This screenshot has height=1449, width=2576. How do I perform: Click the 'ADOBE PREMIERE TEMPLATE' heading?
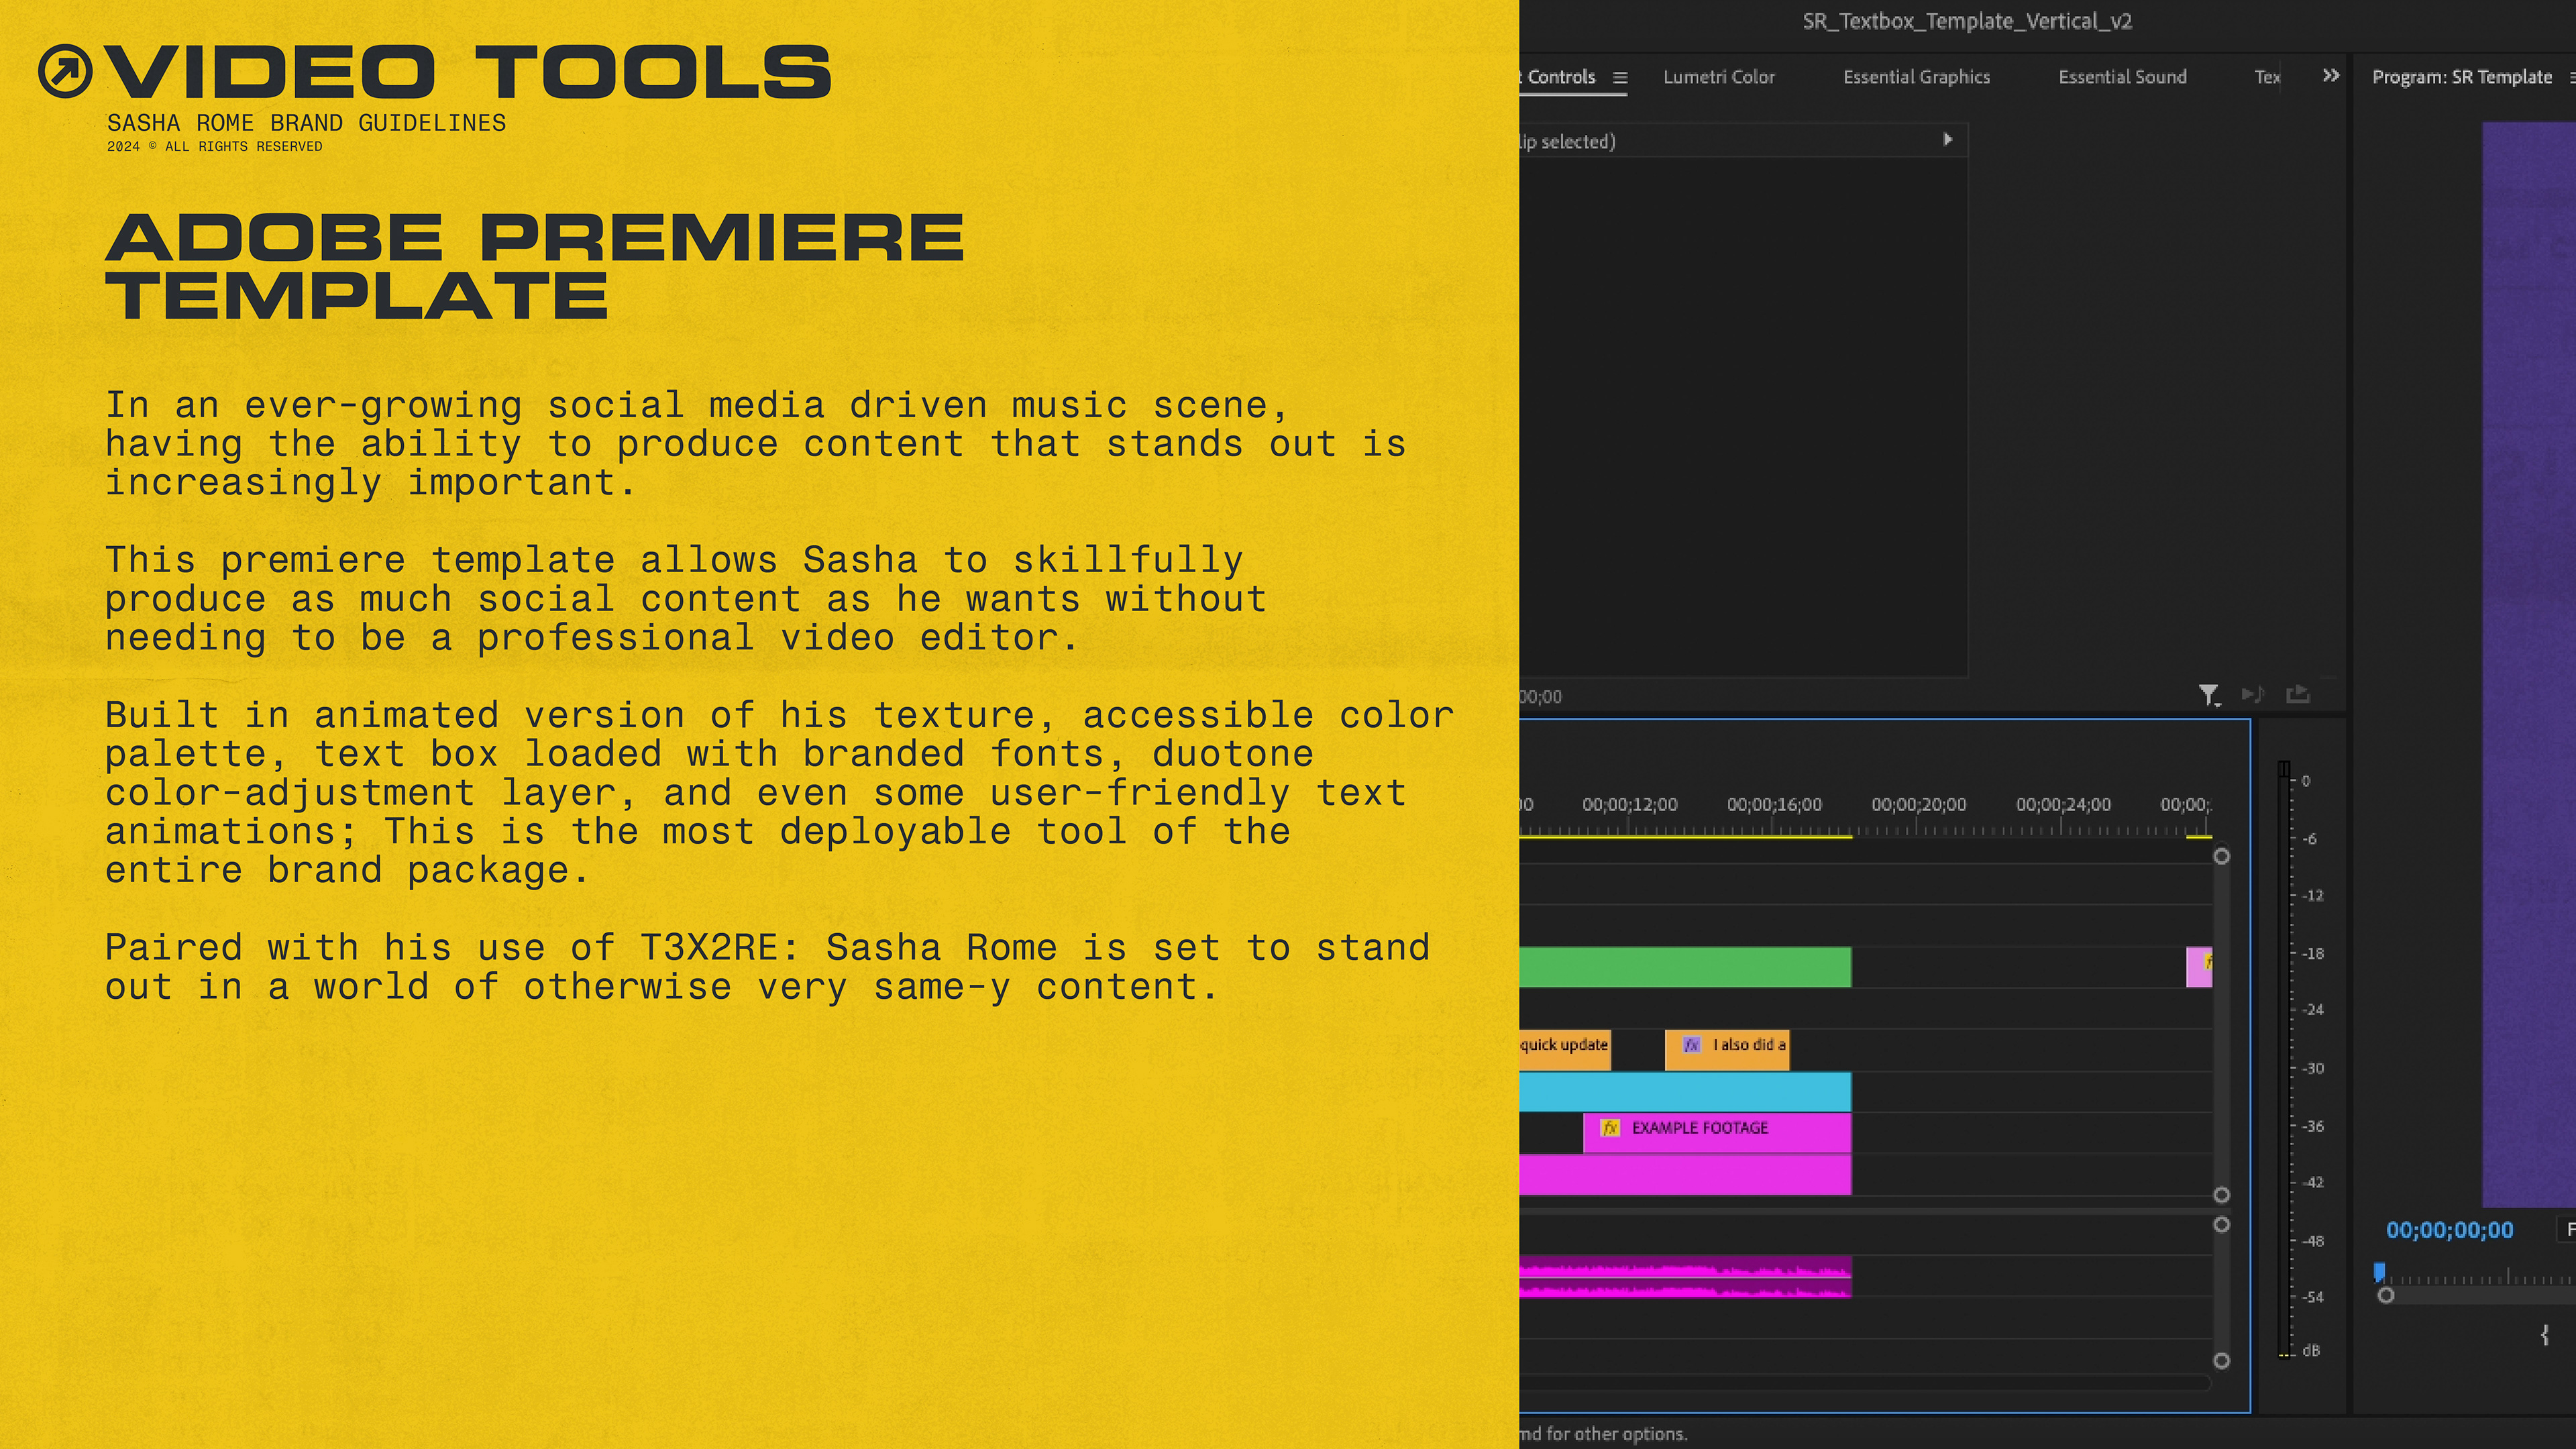[x=535, y=266]
